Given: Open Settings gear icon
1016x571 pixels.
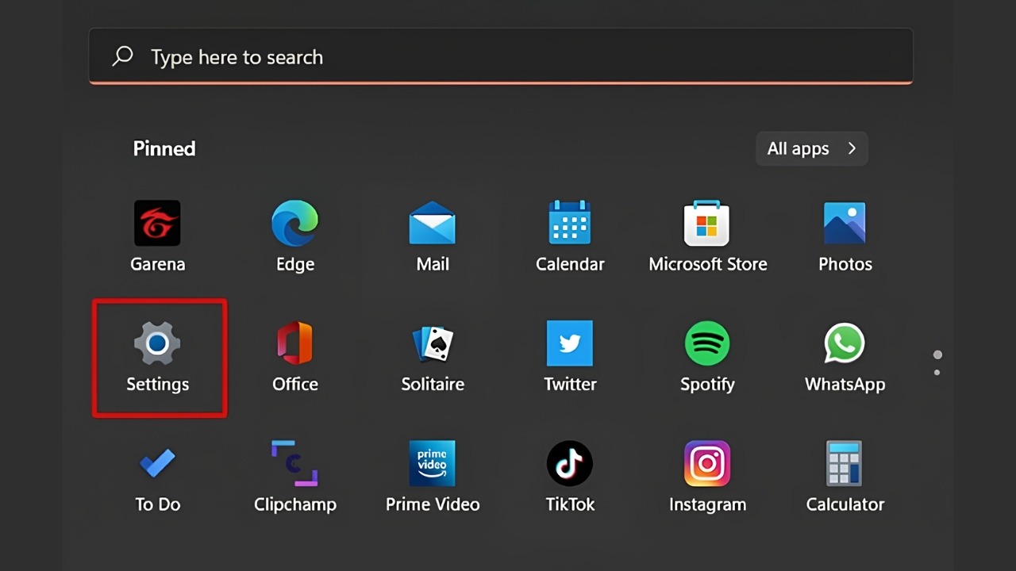Looking at the screenshot, I should click(x=157, y=343).
